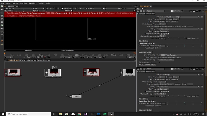Toggle the timeline lock icon beside fps

49,57
